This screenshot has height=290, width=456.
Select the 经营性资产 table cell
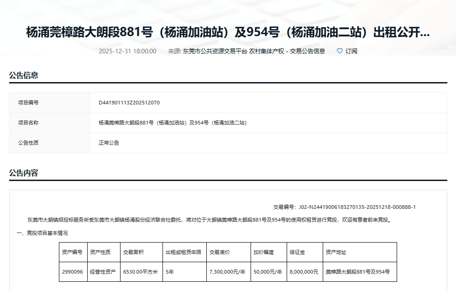[x=103, y=272]
